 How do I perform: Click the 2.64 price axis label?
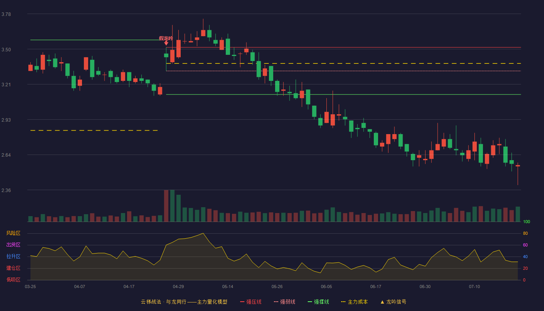tap(6, 155)
